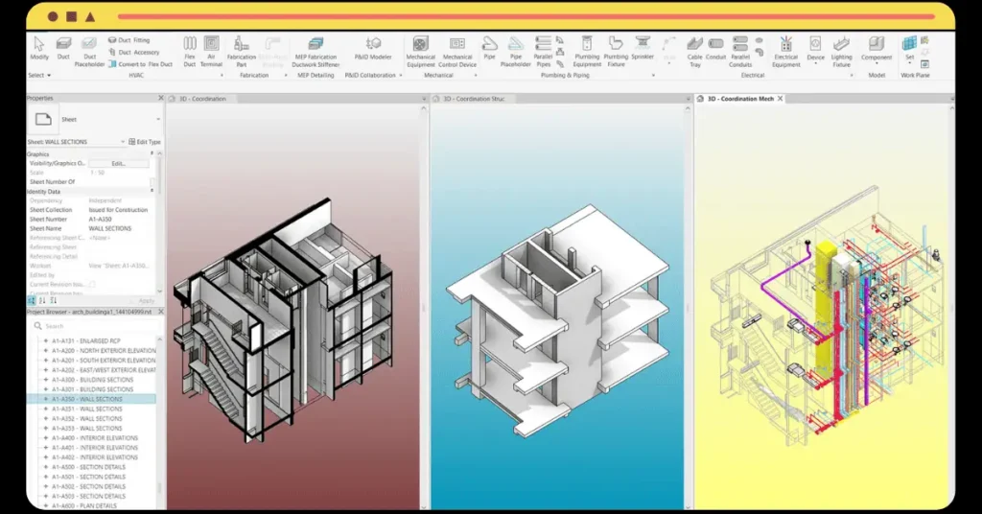Click the Sheet type thumbnail icon

[43, 119]
